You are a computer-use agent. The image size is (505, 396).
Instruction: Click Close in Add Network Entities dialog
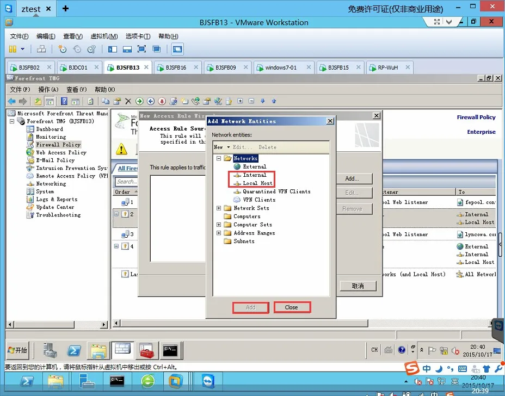coord(292,307)
